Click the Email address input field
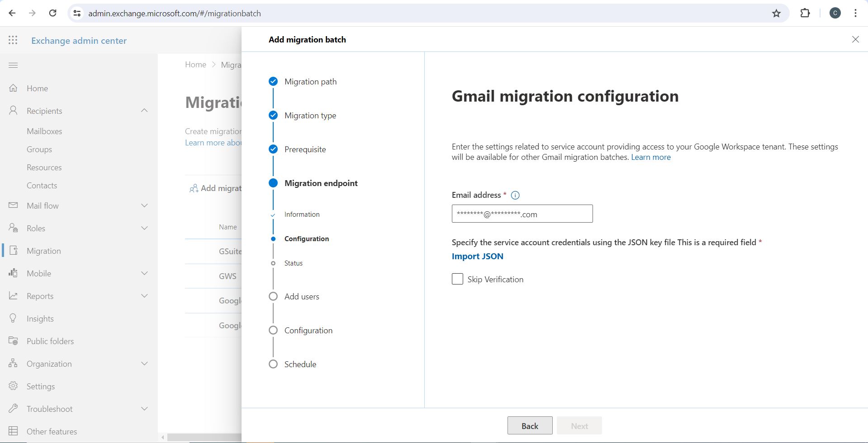The height and width of the screenshot is (443, 868). pos(522,214)
